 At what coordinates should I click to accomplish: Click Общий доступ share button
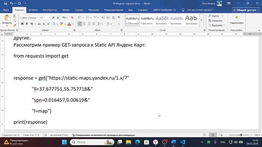tap(246, 10)
